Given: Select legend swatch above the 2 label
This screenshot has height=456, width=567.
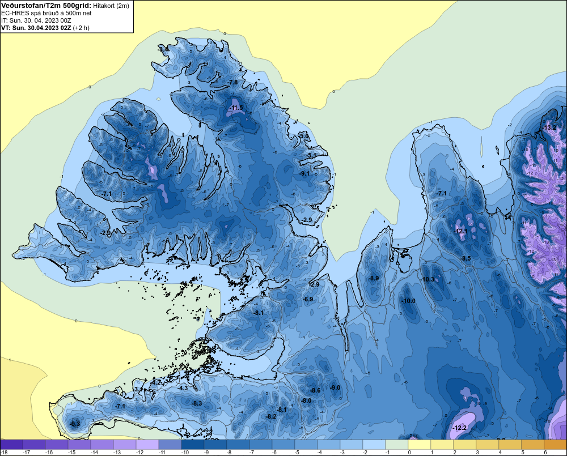Looking at the screenshot, I should coord(465,445).
